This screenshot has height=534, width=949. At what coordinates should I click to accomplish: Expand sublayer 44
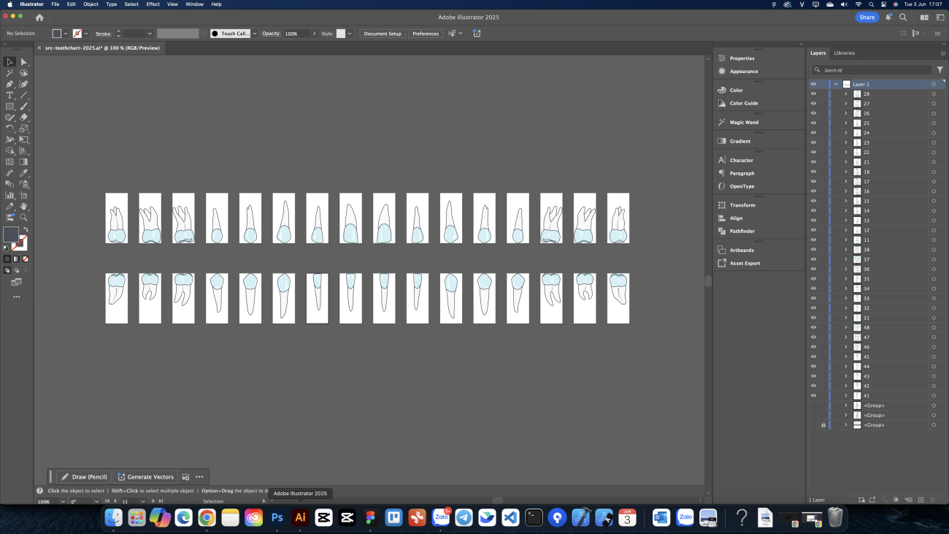pyautogui.click(x=846, y=366)
